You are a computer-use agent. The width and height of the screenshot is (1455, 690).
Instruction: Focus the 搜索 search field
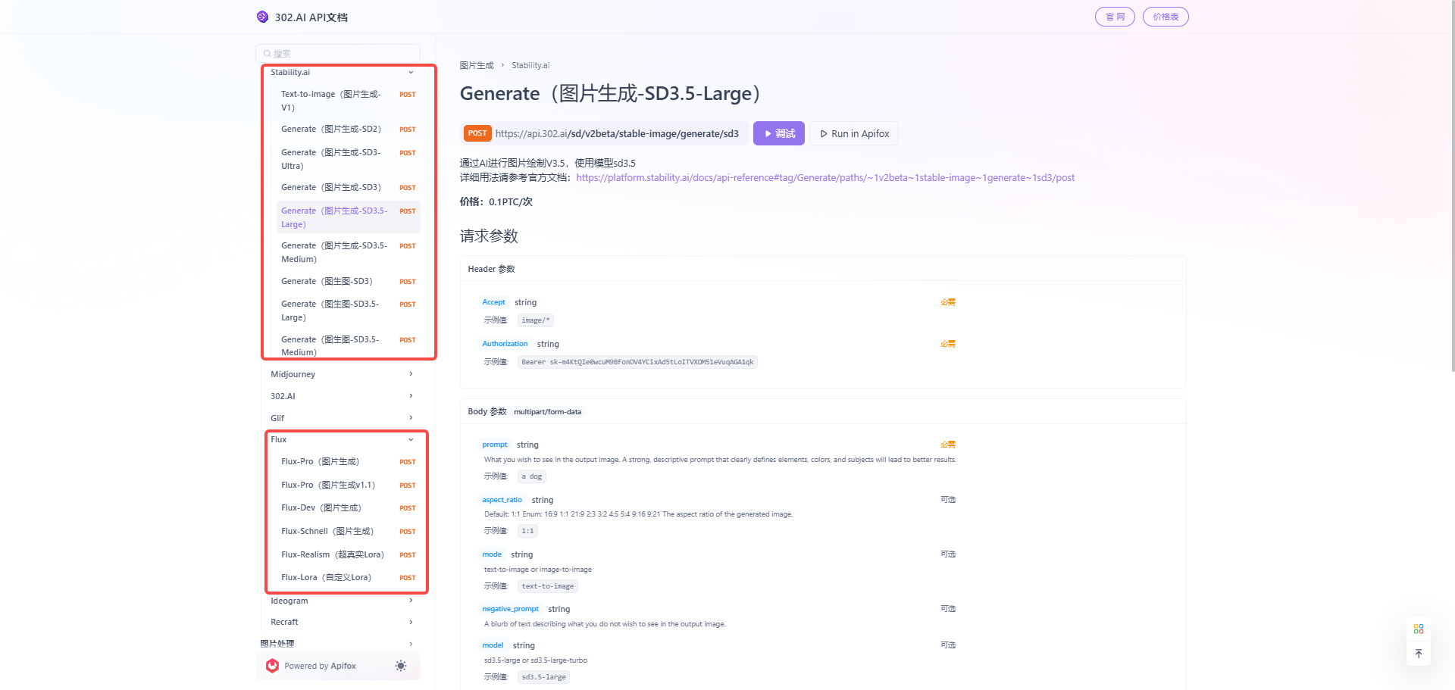[x=338, y=54]
